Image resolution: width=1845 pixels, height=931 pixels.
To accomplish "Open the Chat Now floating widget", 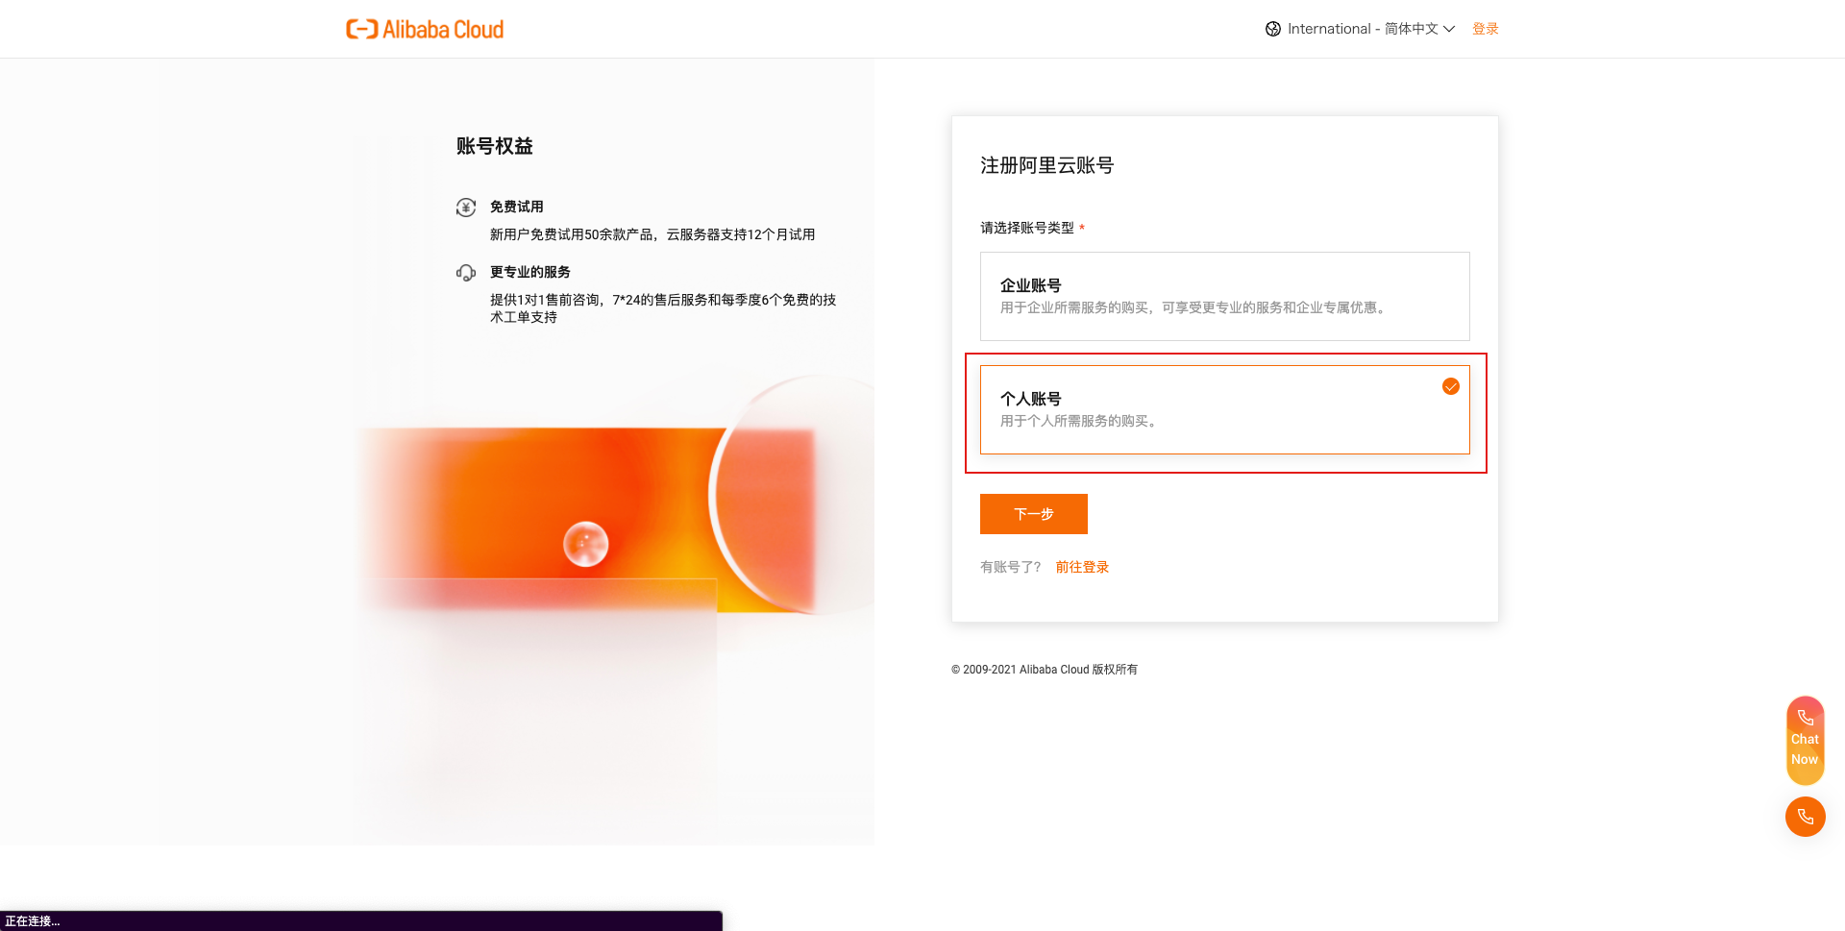I will (x=1805, y=741).
